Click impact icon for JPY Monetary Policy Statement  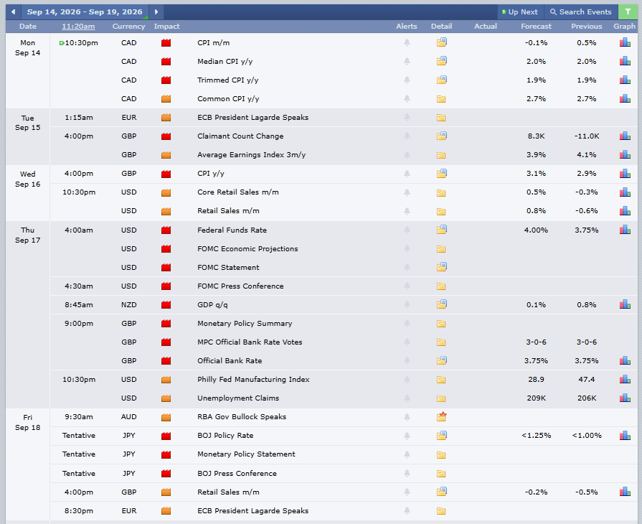coord(166,454)
